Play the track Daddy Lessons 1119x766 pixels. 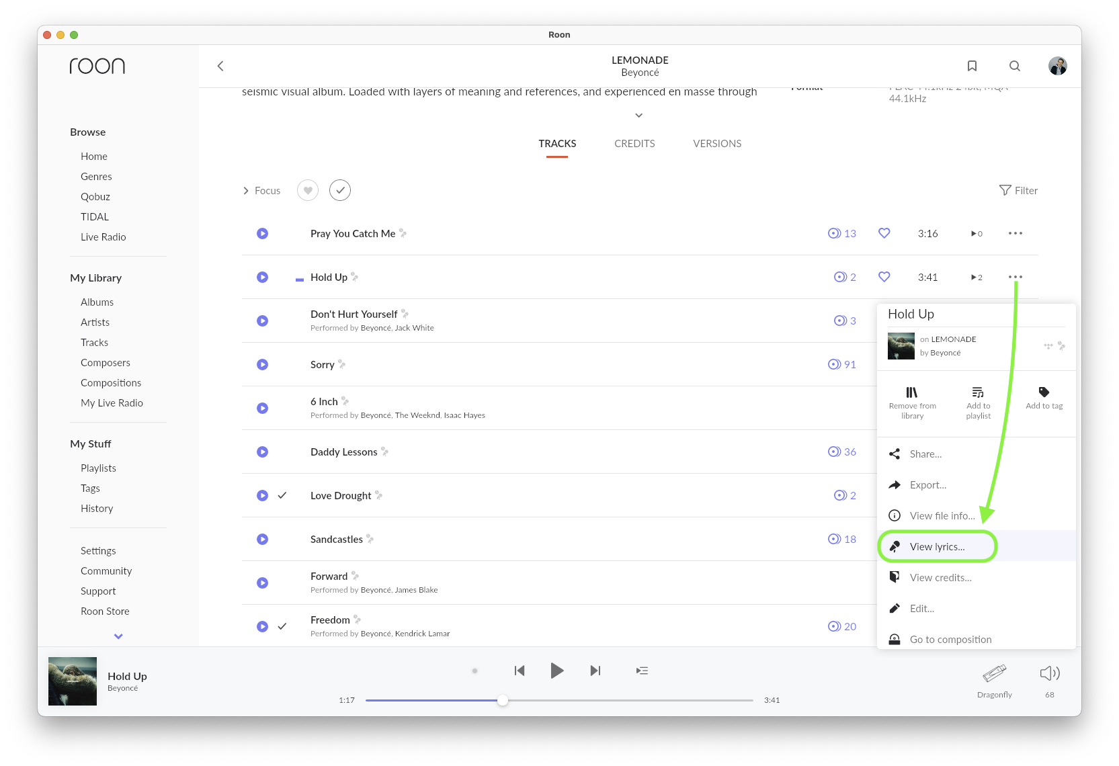[x=263, y=452]
